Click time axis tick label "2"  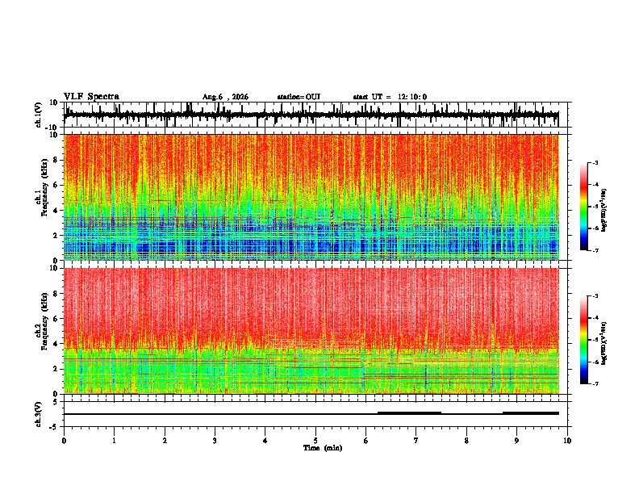coord(165,441)
